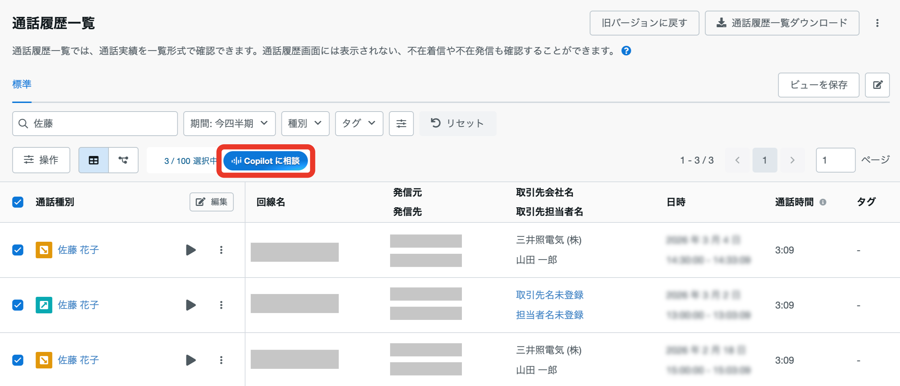Open the タグ filter dropdown

click(x=359, y=123)
